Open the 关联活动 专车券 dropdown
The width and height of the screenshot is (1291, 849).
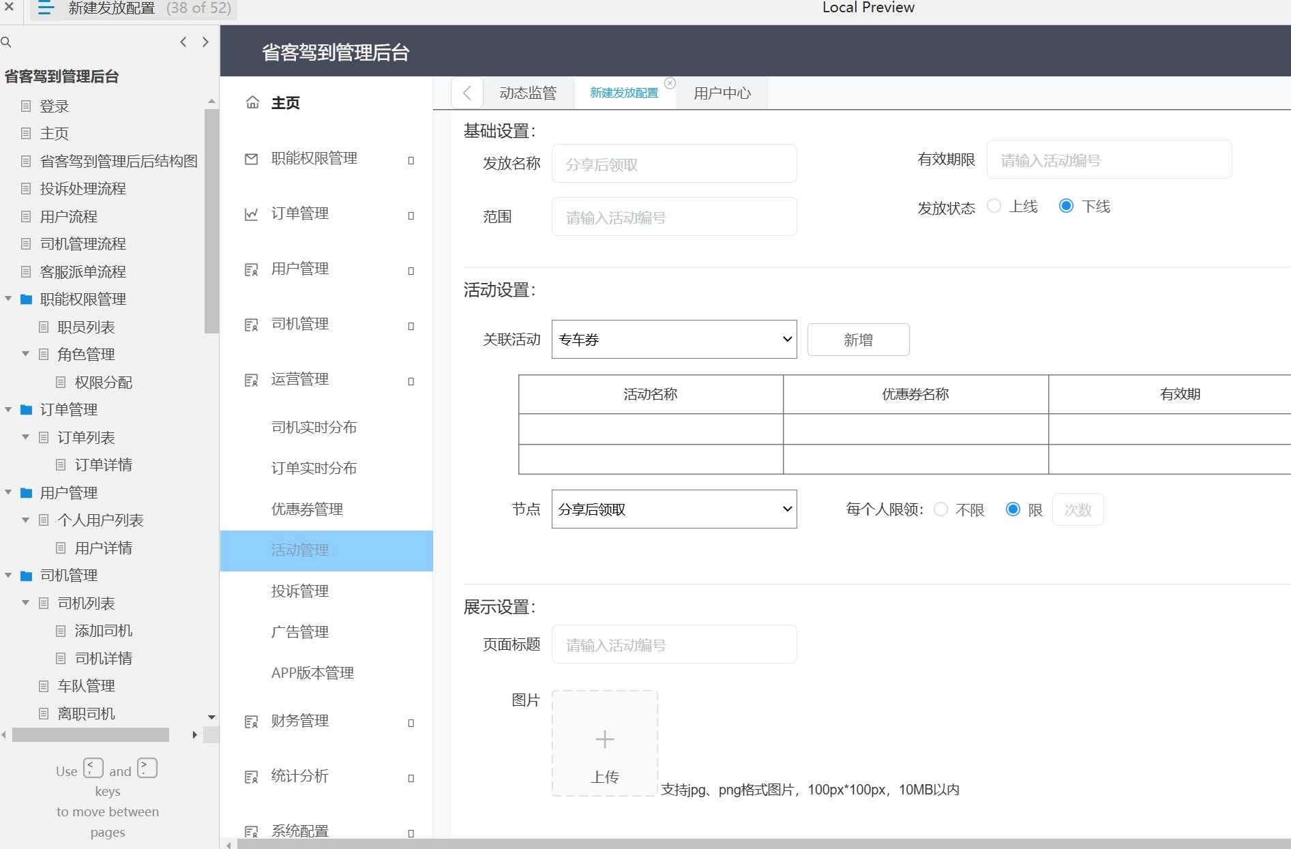click(x=673, y=339)
